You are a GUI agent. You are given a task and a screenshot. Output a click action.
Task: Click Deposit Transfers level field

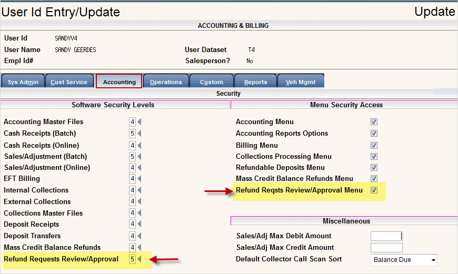tap(132, 236)
